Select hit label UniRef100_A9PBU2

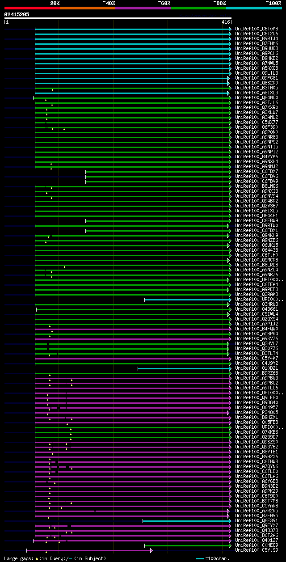pos(257,383)
